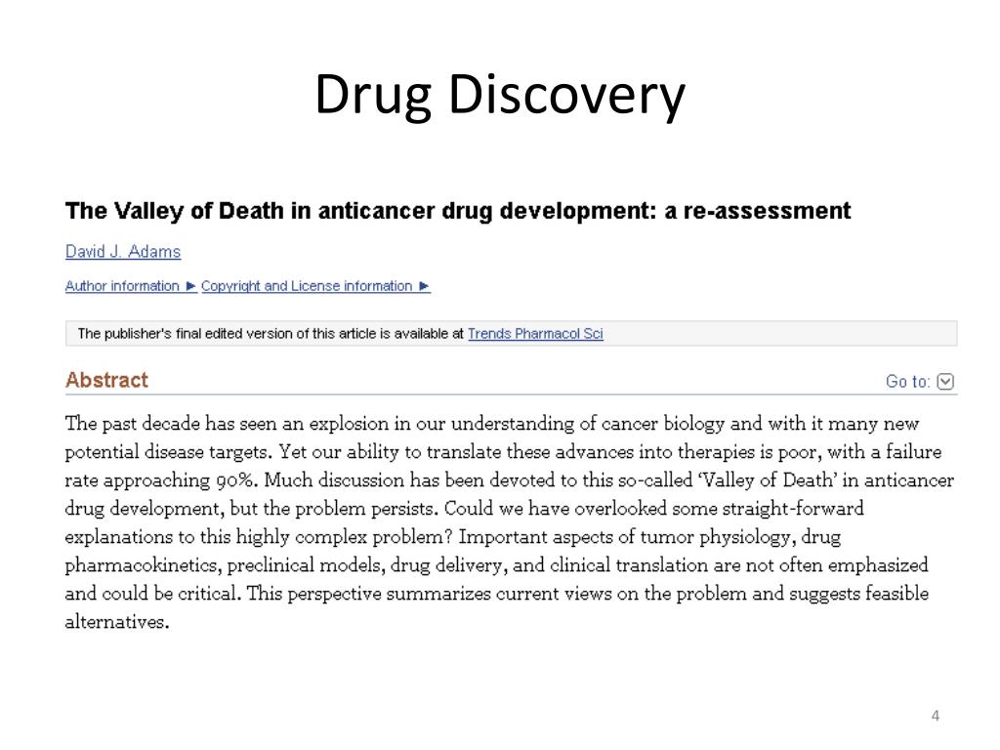
Task: Click the Drug Discovery slide title
Action: [x=500, y=95]
